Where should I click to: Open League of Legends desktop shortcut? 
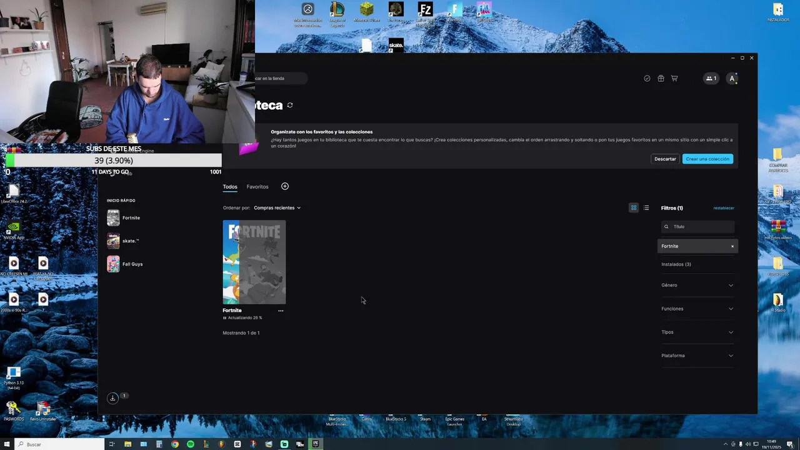click(x=337, y=14)
